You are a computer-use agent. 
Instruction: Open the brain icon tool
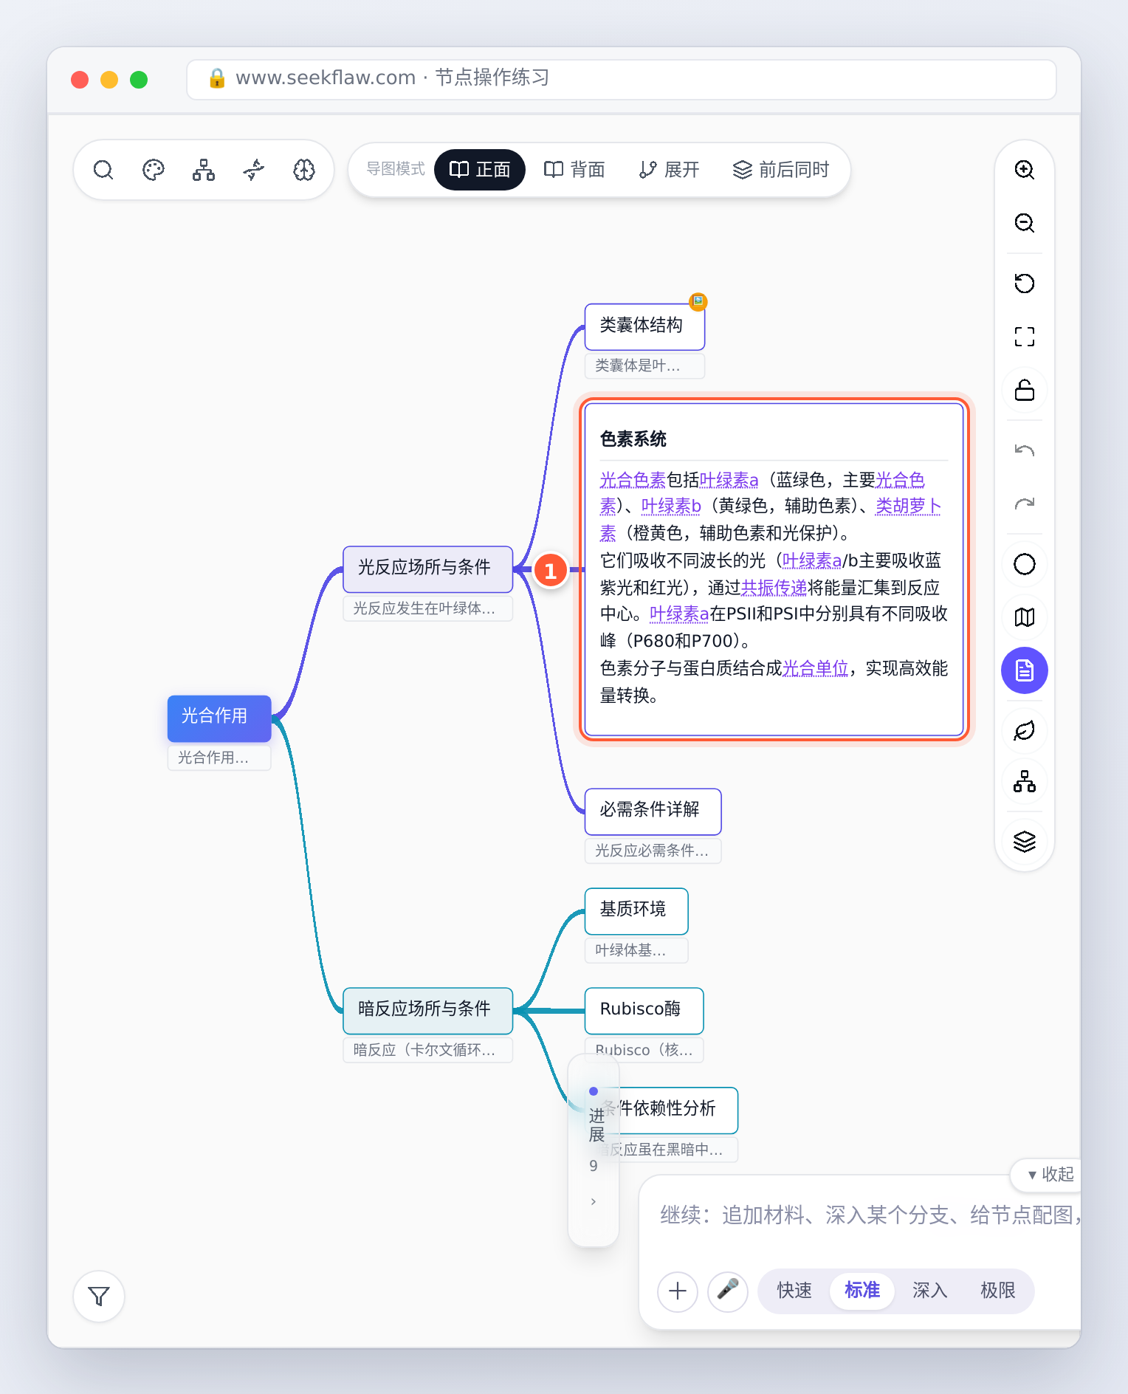pyautogui.click(x=304, y=170)
